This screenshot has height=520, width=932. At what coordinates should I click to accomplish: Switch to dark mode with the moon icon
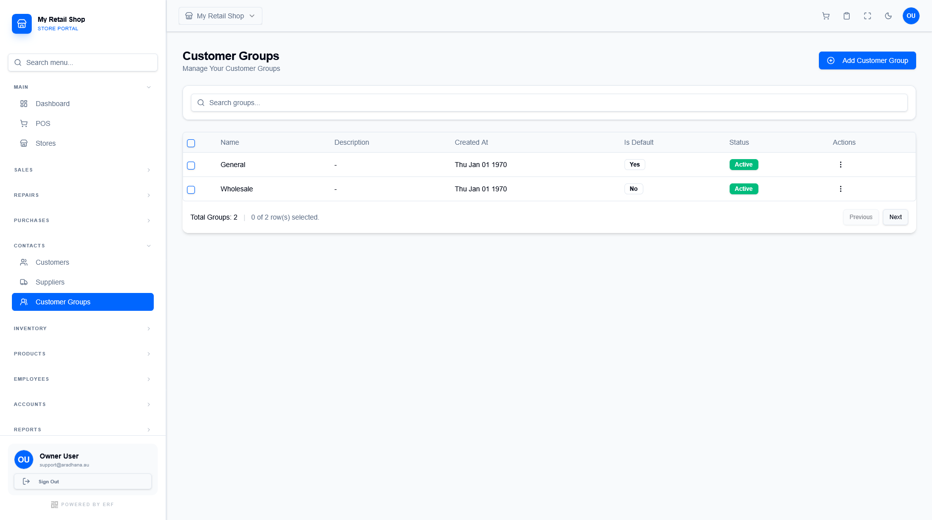point(888,15)
